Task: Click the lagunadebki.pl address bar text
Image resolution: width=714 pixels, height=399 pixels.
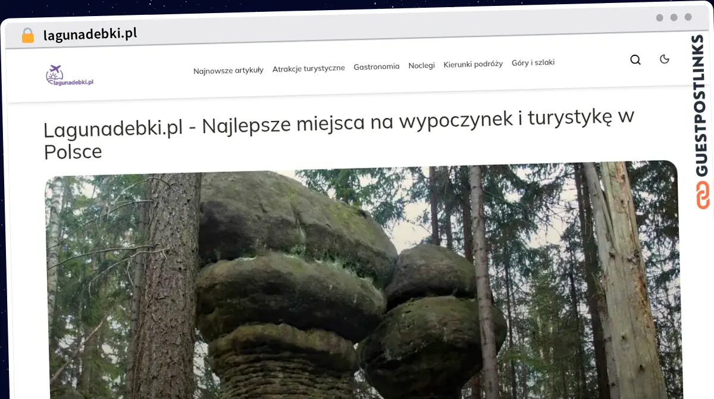Action: 90,34
